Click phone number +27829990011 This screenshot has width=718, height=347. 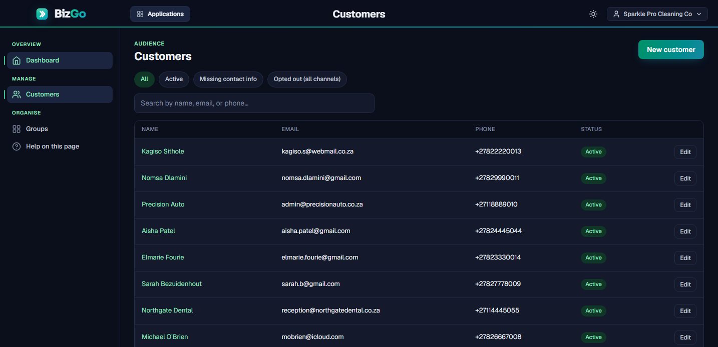497,178
